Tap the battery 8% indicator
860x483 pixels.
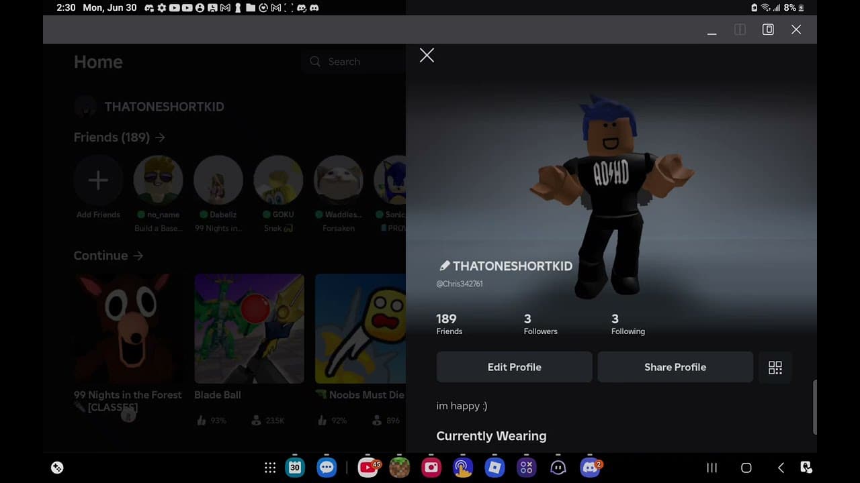793,8
